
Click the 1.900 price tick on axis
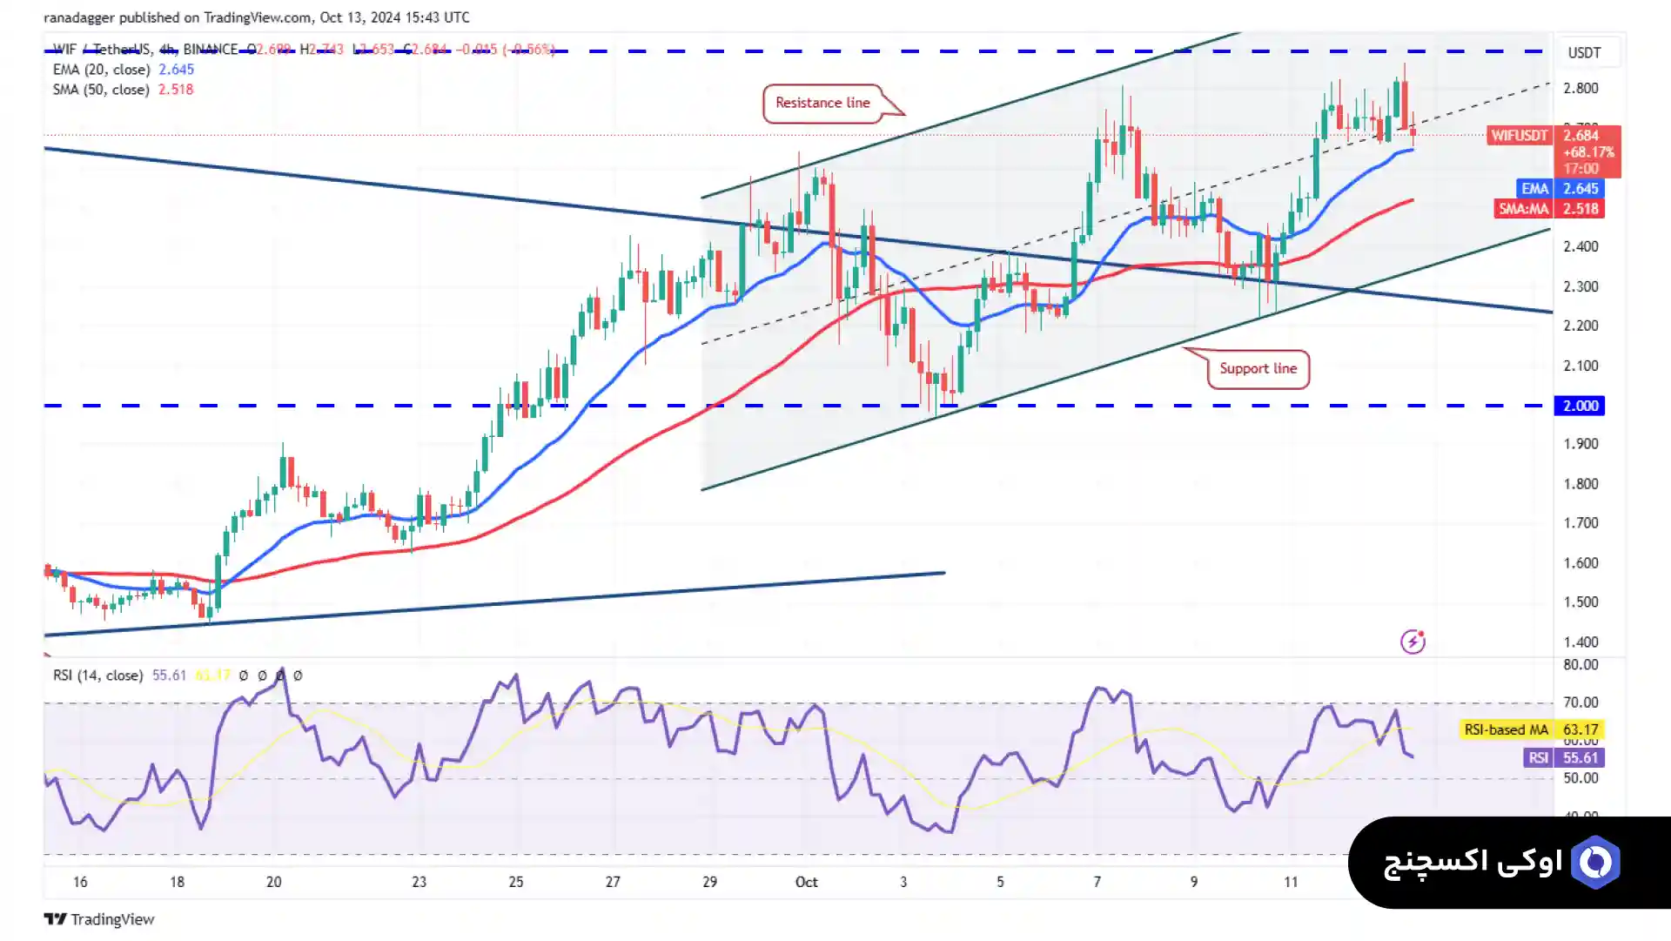coord(1580,444)
